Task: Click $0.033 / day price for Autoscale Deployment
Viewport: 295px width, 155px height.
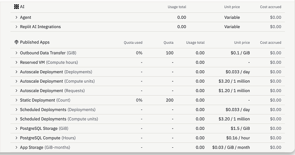Action: pyautogui.click(x=238, y=72)
